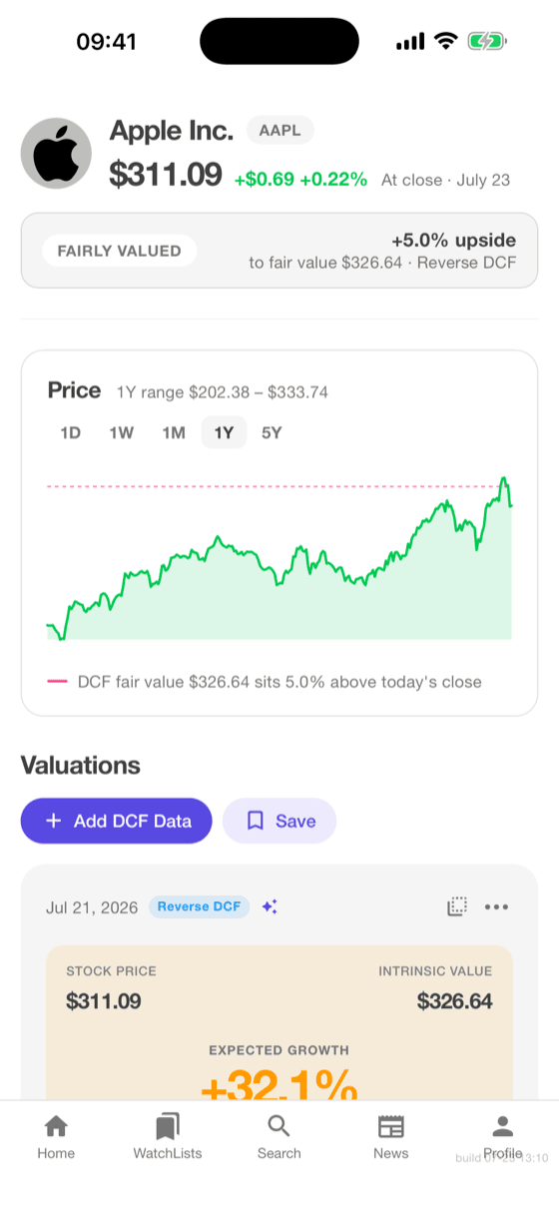Viewport: 559px width, 1214px height.
Task: Tap the Apple logo avatar
Action: click(56, 154)
